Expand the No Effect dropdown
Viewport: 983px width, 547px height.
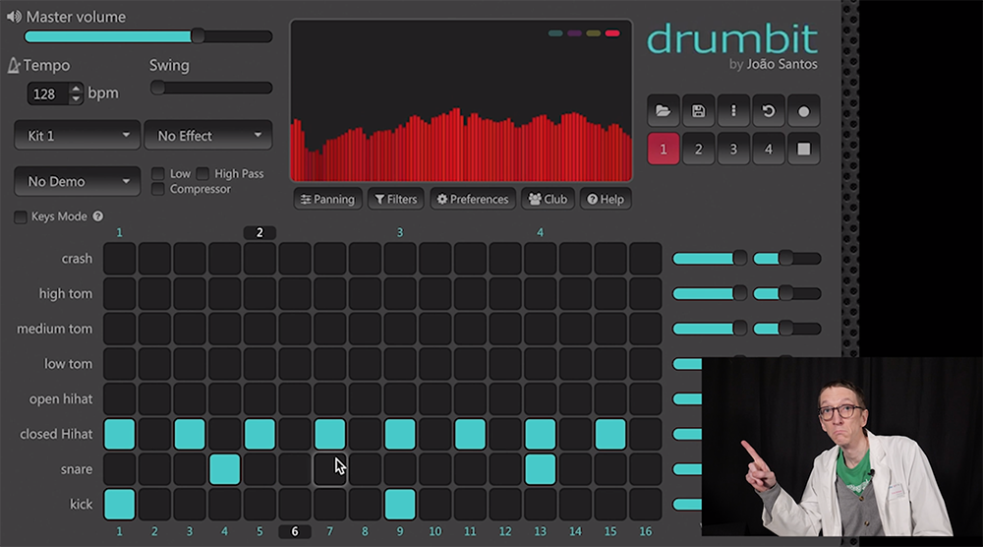(x=208, y=136)
